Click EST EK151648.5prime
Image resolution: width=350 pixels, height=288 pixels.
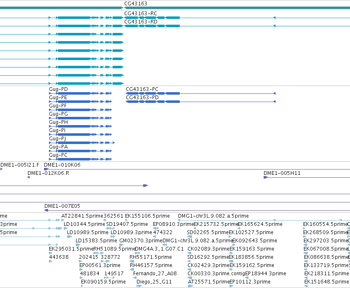[x=327, y=282]
